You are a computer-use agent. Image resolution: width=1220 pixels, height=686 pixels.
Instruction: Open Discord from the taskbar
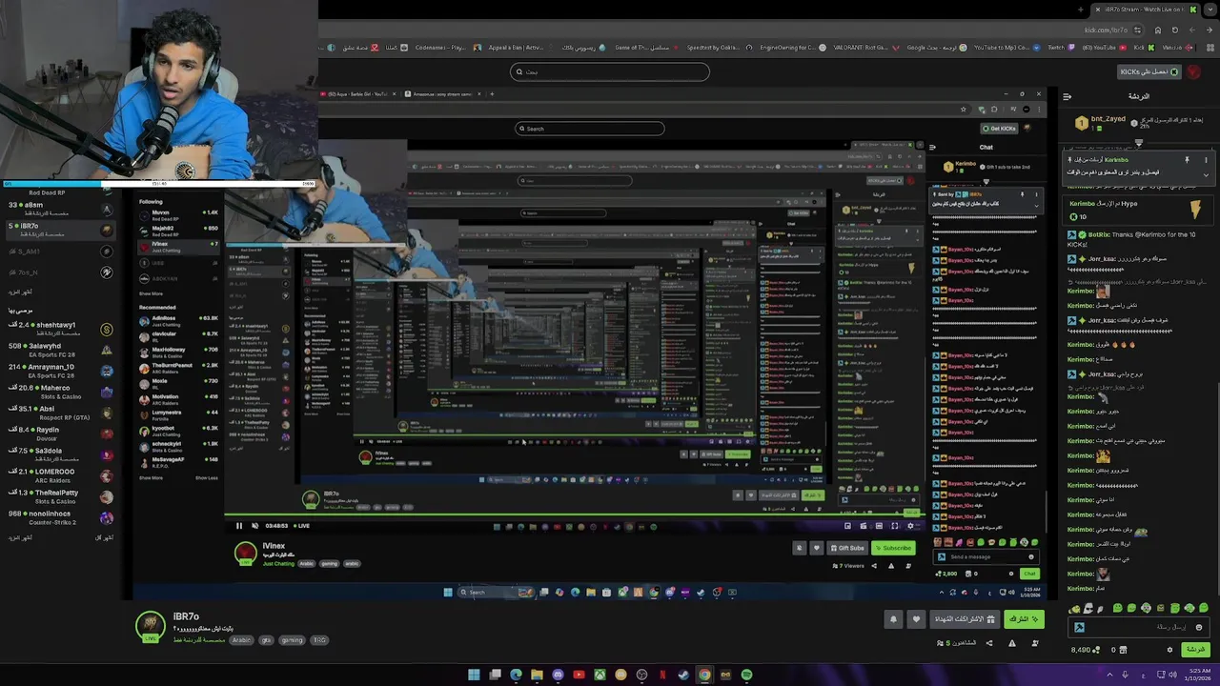558,675
